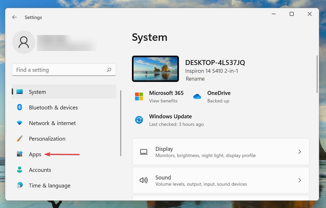This screenshot has width=326, height=208.
Task: Click the Microsoft 365 logo icon
Action: 139,96
